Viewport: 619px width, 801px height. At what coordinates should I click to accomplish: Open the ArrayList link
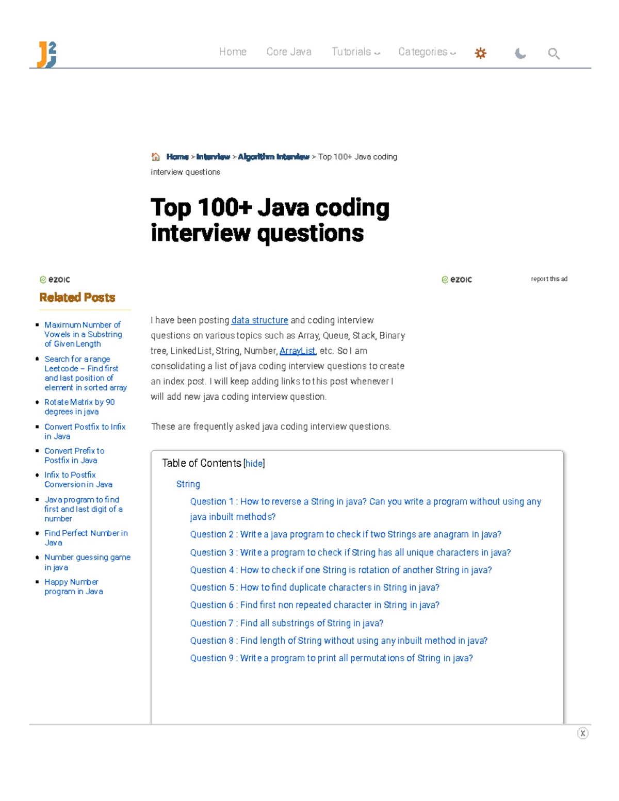297,351
